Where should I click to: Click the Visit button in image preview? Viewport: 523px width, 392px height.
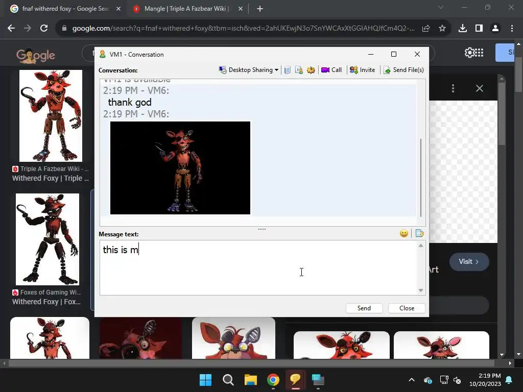click(469, 262)
